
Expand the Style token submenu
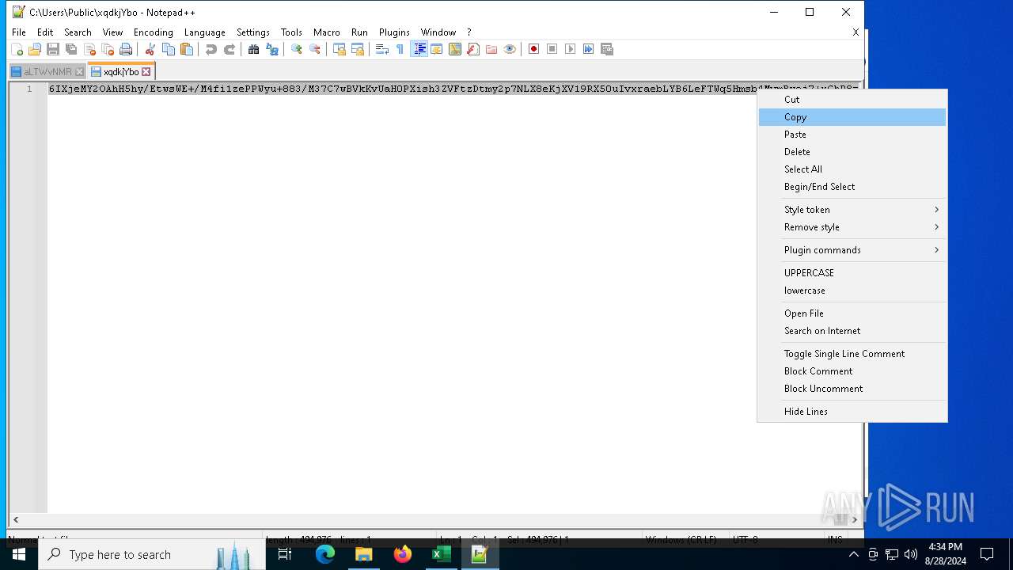click(x=852, y=210)
